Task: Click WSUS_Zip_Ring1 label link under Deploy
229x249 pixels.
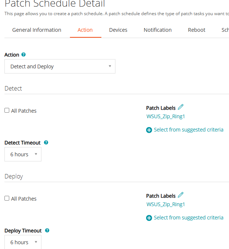Action: (165, 204)
